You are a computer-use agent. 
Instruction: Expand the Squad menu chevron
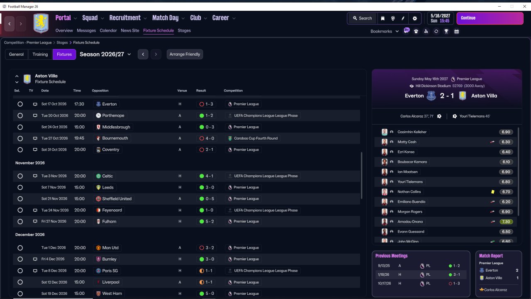[x=102, y=18]
